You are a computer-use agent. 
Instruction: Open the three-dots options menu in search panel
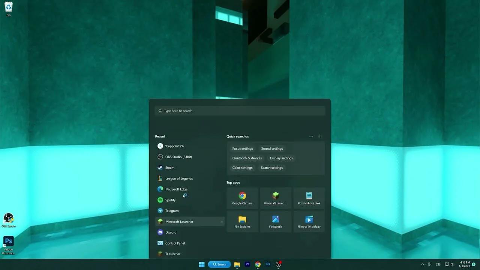pos(311,136)
